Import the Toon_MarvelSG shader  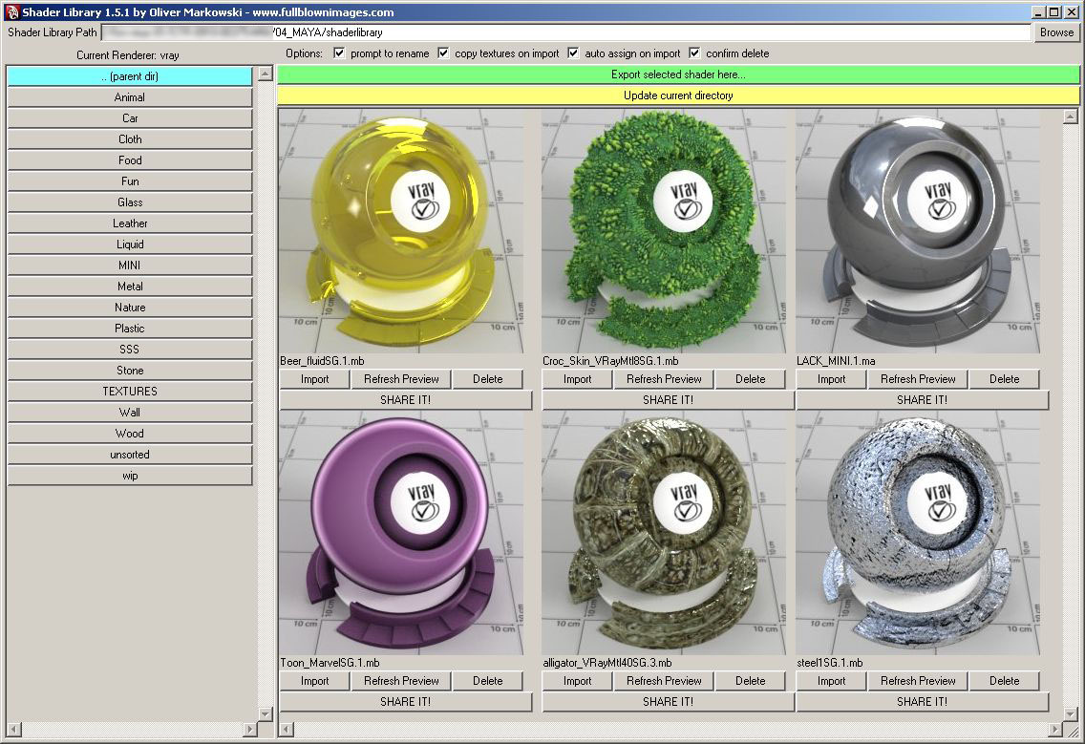[x=315, y=681]
